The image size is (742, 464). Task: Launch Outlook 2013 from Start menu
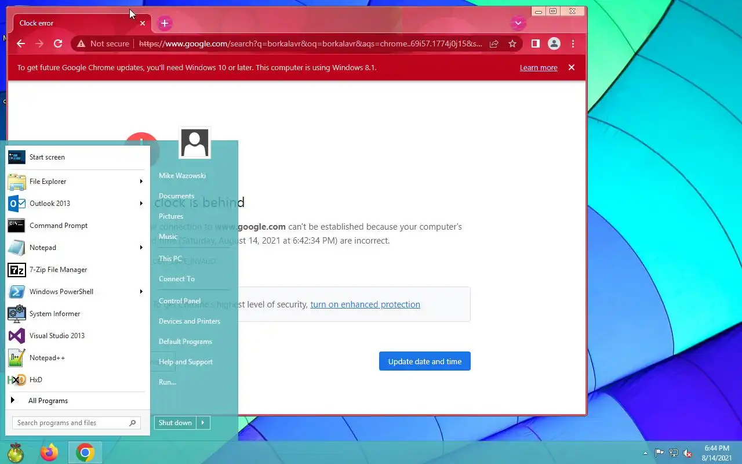tap(77, 204)
